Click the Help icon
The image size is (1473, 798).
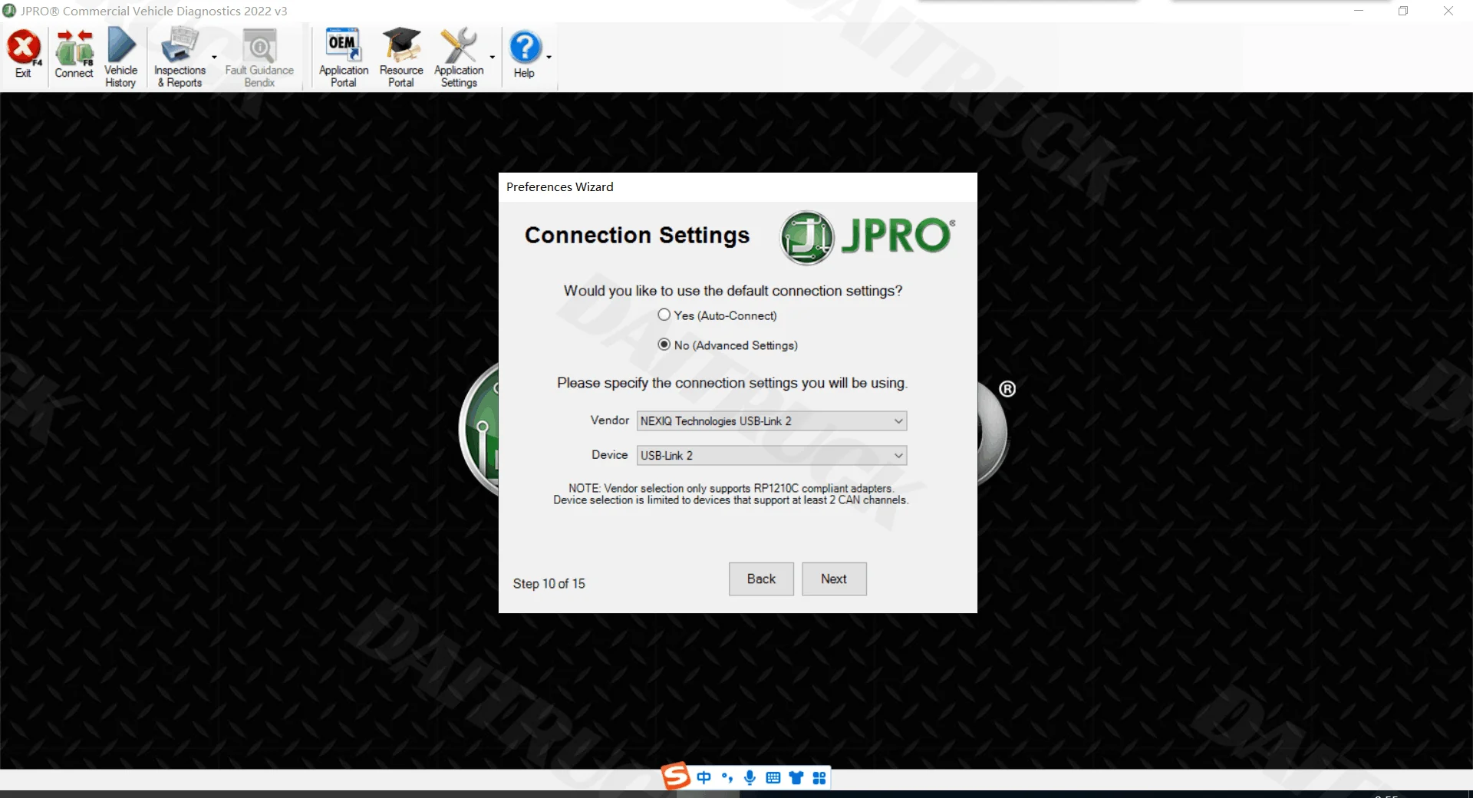[525, 54]
